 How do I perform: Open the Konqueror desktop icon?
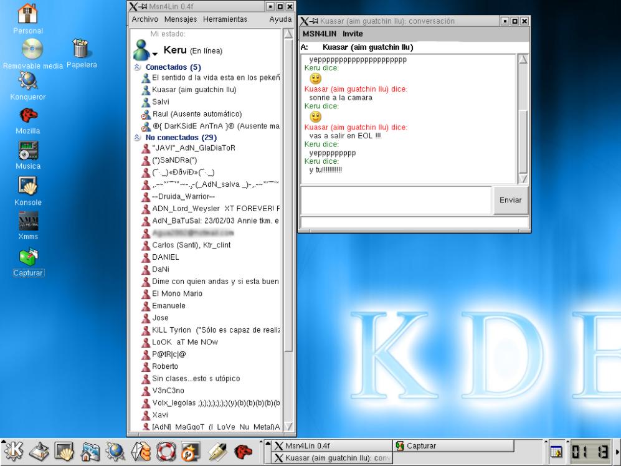pos(27,81)
